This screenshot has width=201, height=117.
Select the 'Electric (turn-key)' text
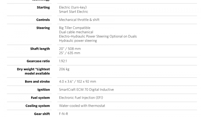pos(73,7)
